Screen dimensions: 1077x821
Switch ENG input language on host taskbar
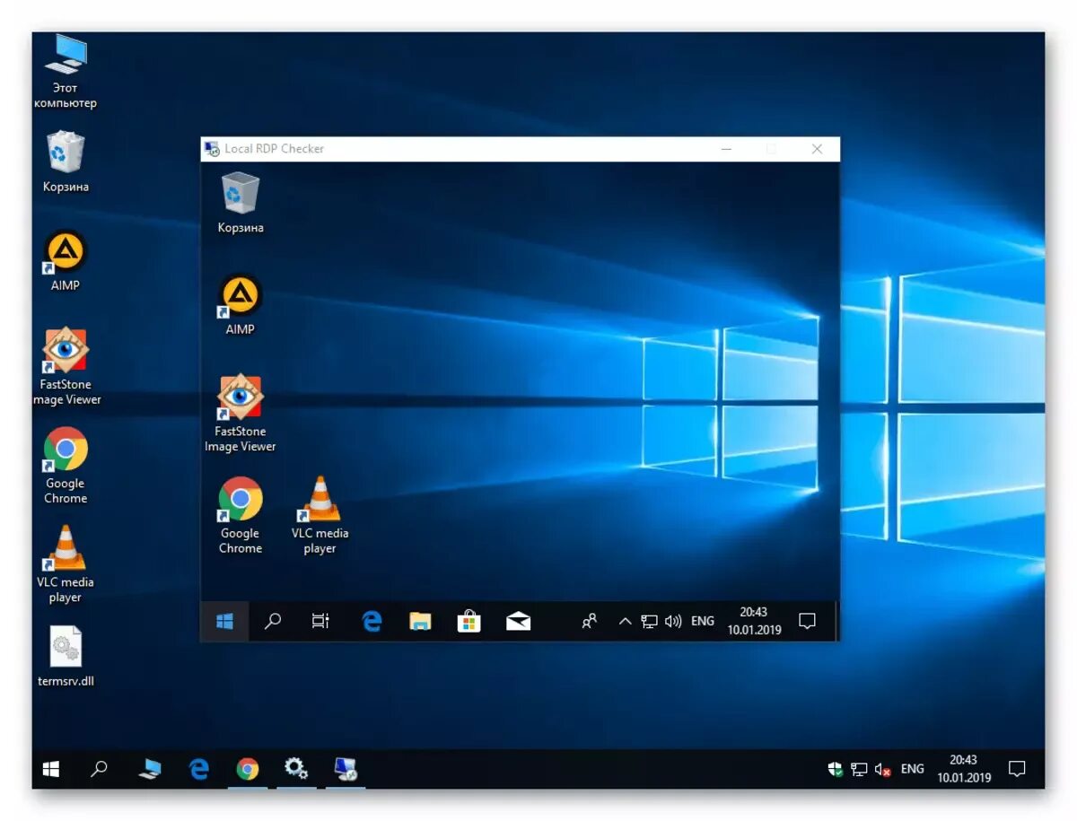pyautogui.click(x=913, y=769)
